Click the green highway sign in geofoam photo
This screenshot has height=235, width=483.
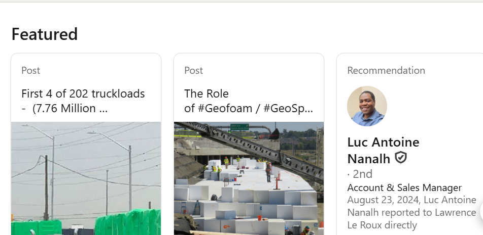pyautogui.click(x=239, y=127)
